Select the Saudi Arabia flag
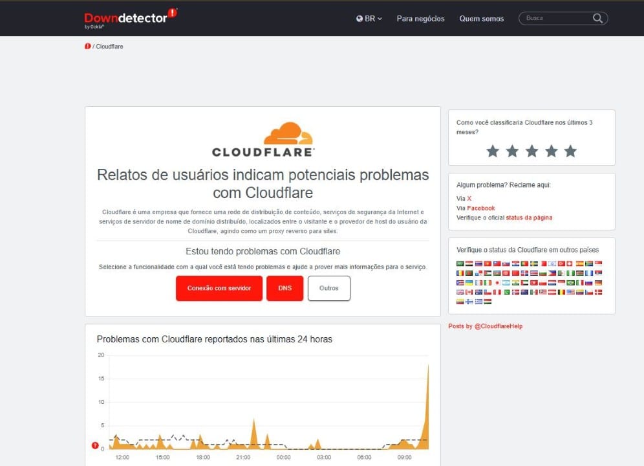The height and width of the screenshot is (466, 644). [460, 263]
